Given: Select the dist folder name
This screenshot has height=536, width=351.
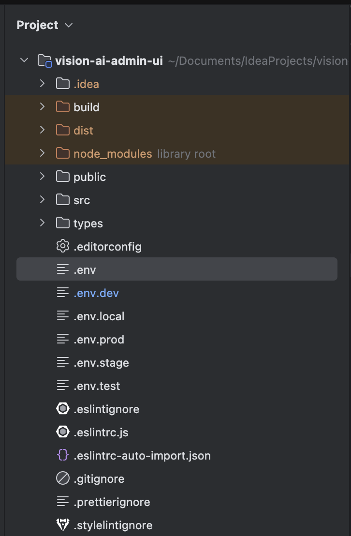Looking at the screenshot, I should 83,131.
